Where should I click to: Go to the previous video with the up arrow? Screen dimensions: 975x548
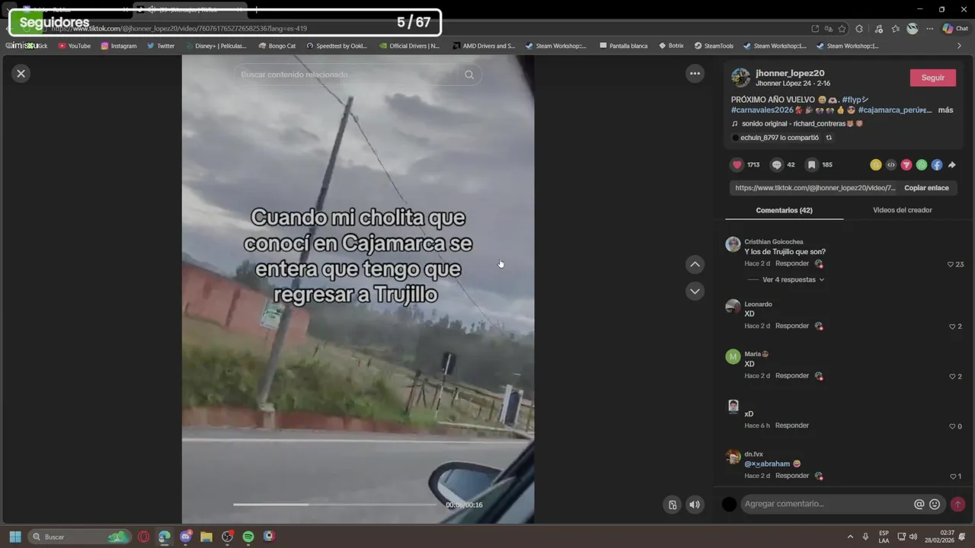[695, 264]
